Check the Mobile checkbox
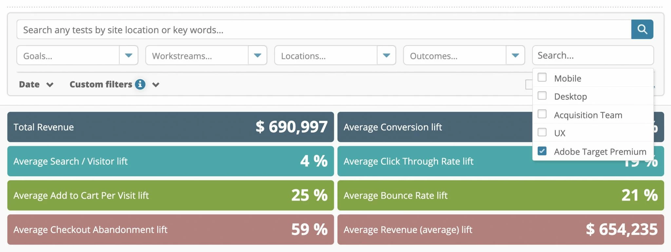Image resolution: width=671 pixels, height=252 pixels. [542, 77]
